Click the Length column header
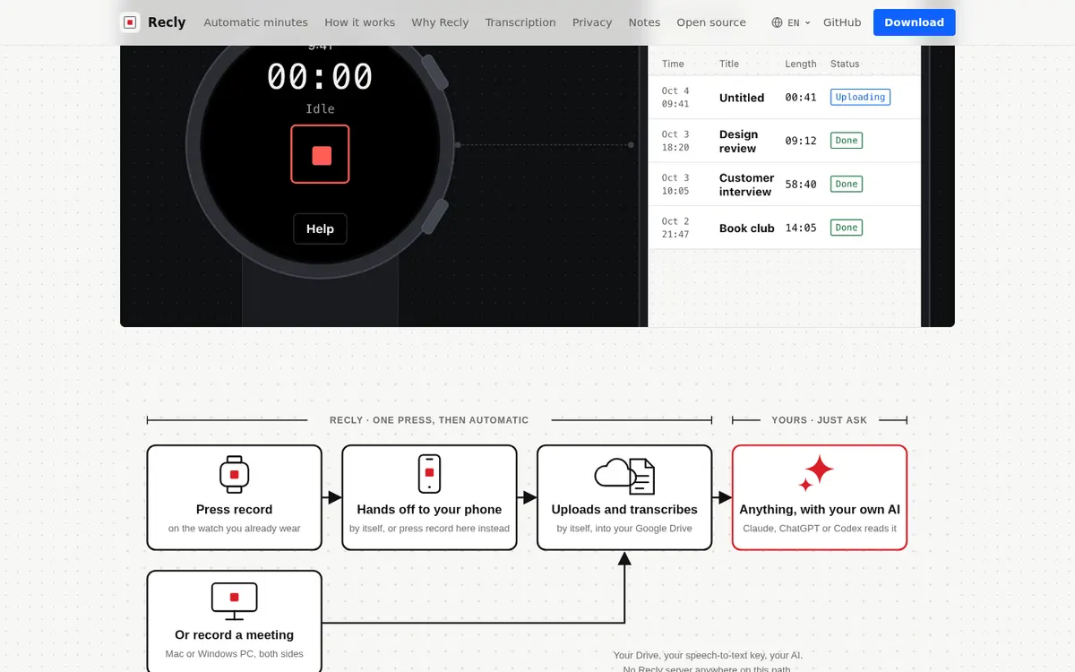The height and width of the screenshot is (672, 1075). 801,64
